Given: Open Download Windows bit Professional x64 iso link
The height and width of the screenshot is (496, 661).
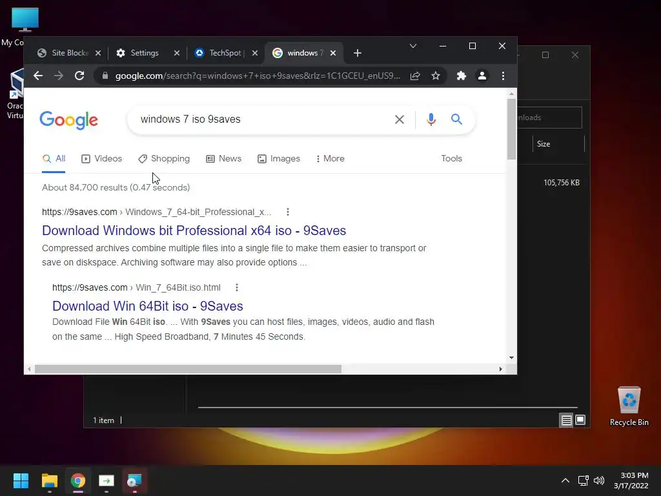Looking at the screenshot, I should (194, 231).
